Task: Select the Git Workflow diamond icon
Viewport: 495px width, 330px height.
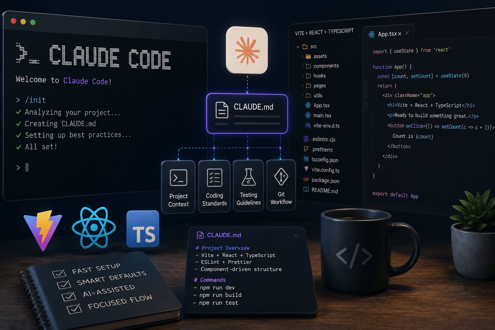Action: pyautogui.click(x=281, y=177)
